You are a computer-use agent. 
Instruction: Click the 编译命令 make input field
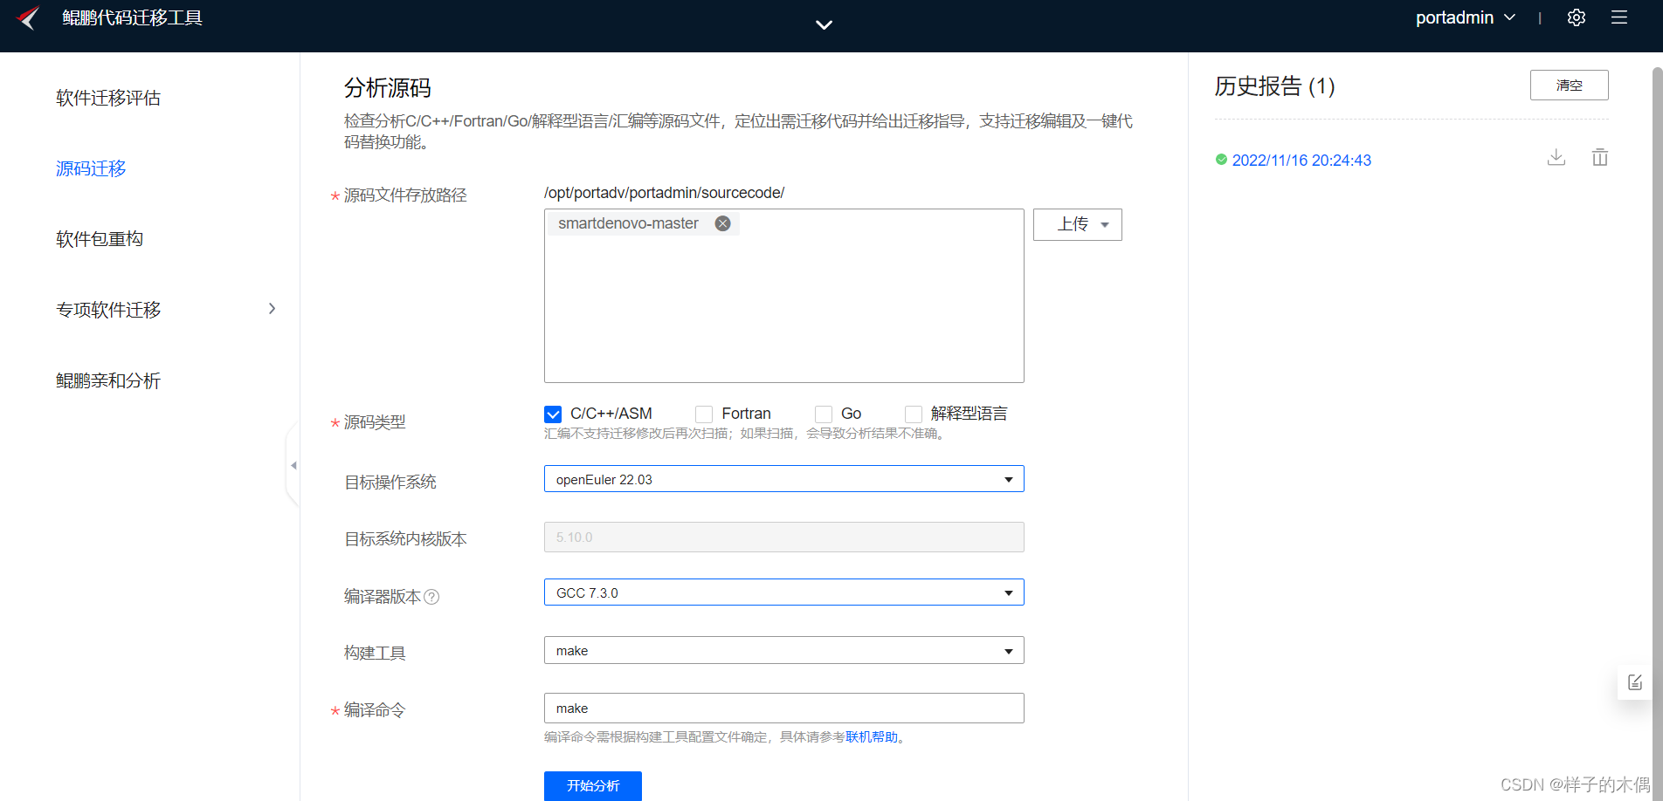784,708
